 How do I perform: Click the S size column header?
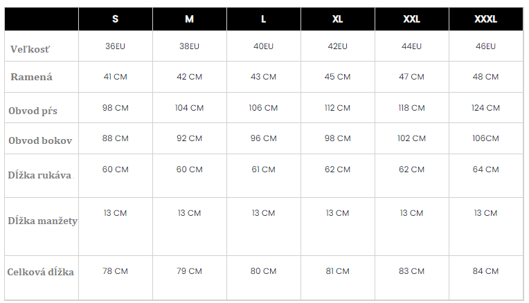pyautogui.click(x=115, y=19)
